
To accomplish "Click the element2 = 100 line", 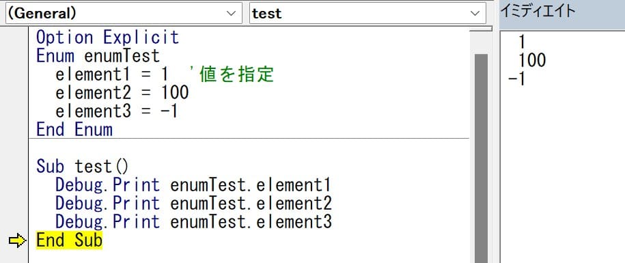I will tap(122, 93).
